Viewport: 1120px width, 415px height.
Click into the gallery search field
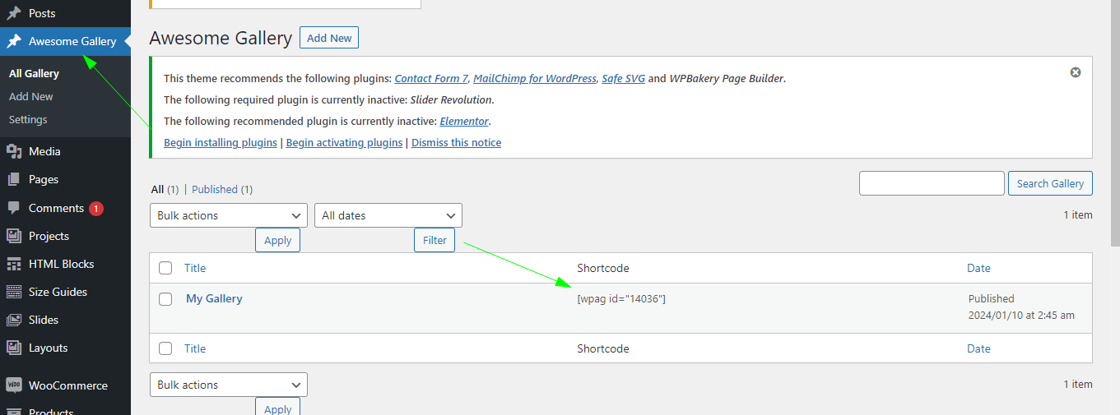(x=931, y=183)
